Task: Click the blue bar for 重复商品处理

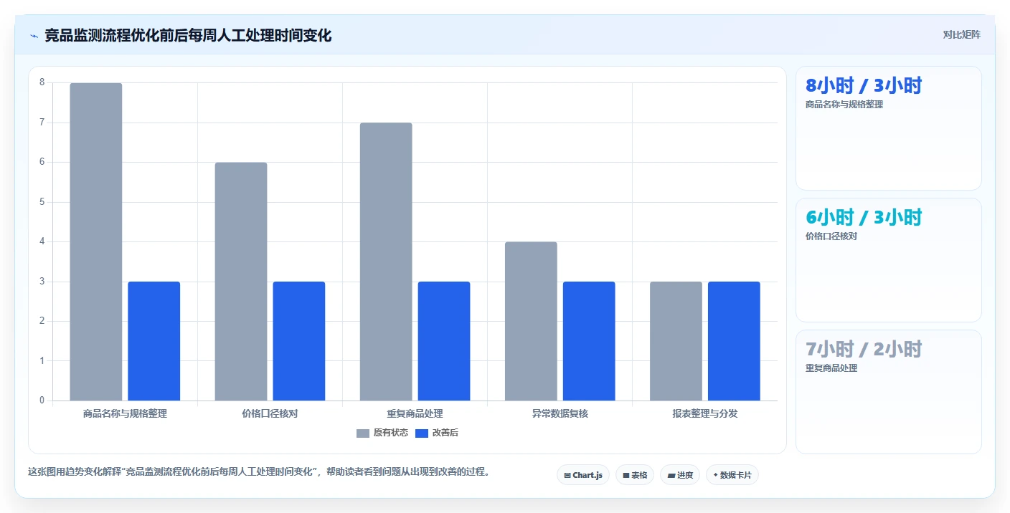Action: coord(444,341)
